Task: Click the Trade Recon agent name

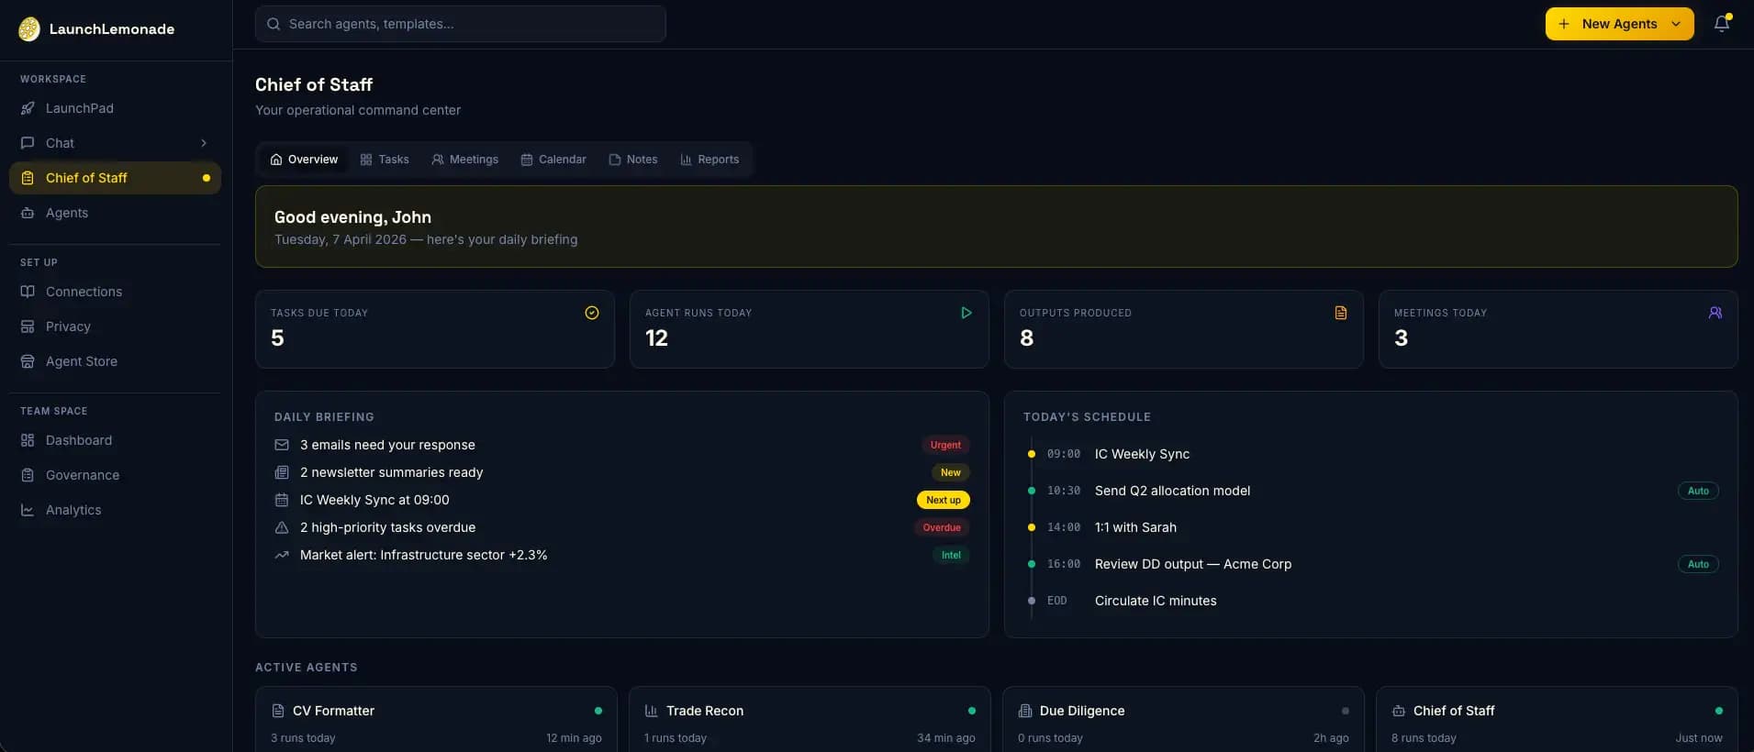Action: coord(705,711)
